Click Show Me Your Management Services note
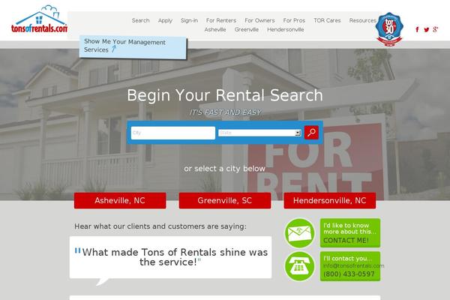This screenshot has width=450, height=300. pyautogui.click(x=133, y=46)
